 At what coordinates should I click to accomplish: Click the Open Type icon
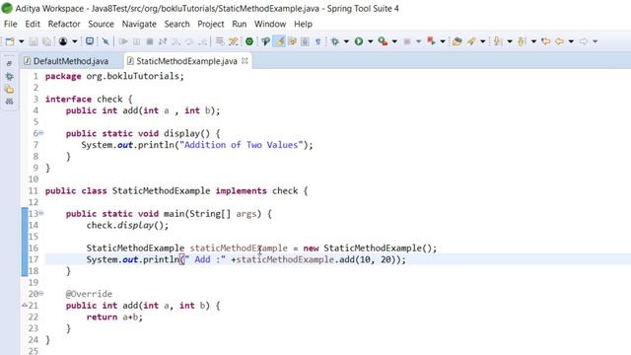coord(457,41)
